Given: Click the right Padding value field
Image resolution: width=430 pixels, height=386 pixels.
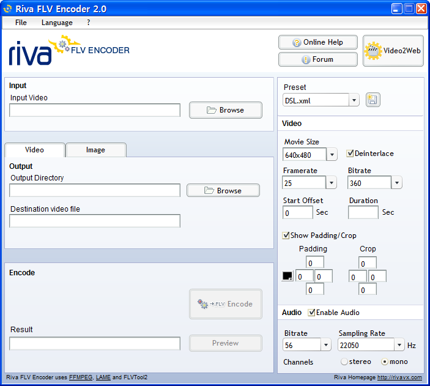Looking at the screenshot, I should point(324,276).
